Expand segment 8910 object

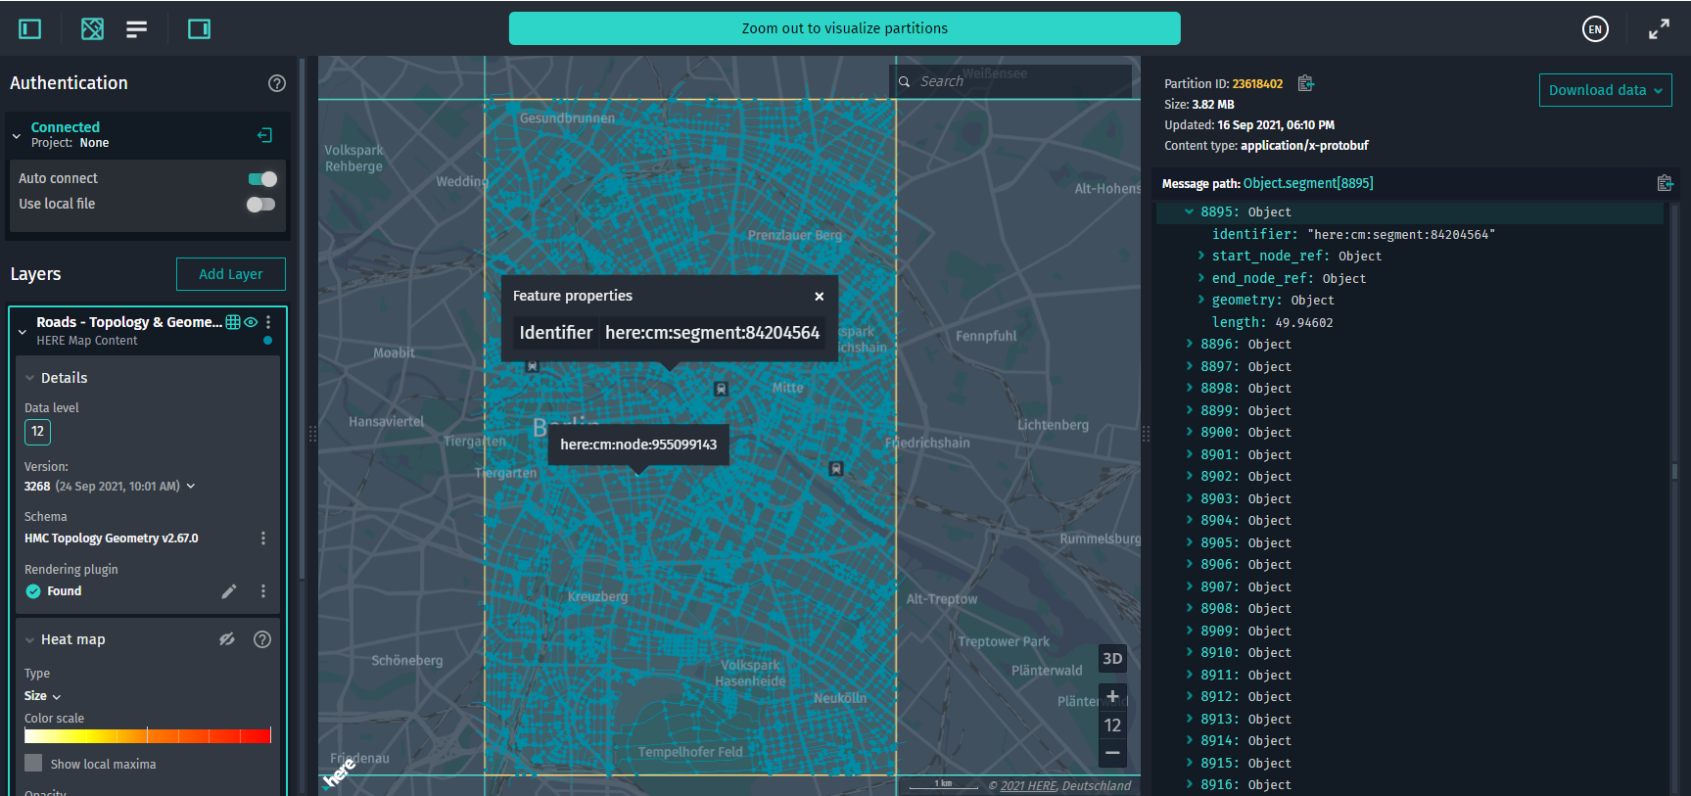tap(1190, 653)
